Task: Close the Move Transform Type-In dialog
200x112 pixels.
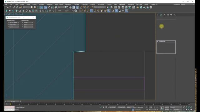Action: (x=33, y=17)
